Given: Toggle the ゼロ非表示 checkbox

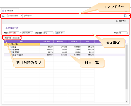Looking at the screenshot, I should pos(117,21).
